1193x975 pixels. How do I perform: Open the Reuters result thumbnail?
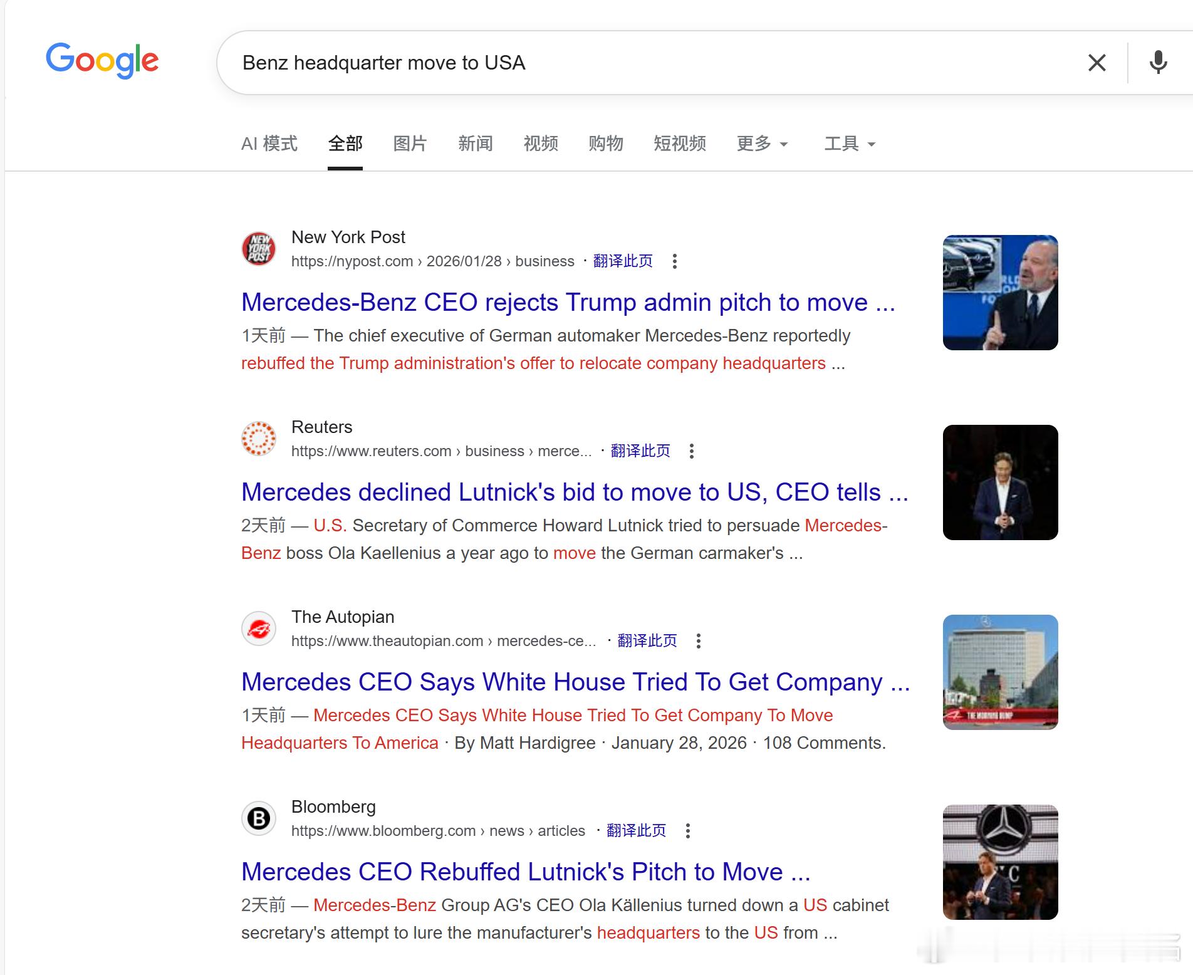(1001, 482)
